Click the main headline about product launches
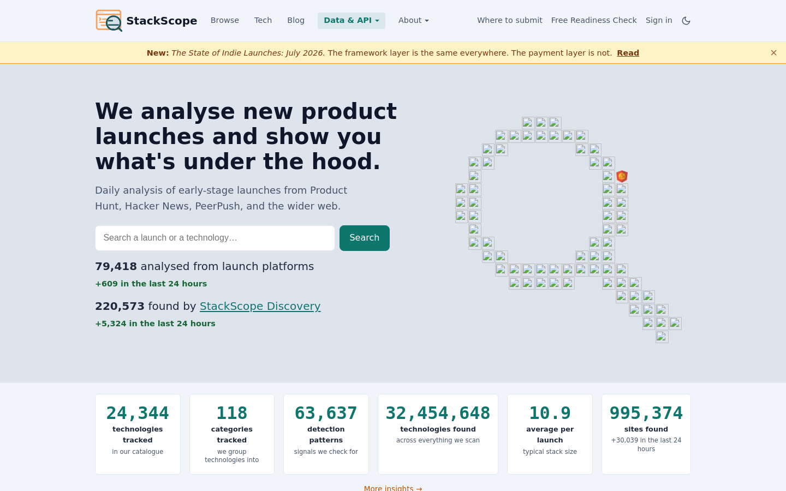The height and width of the screenshot is (491, 786). point(246,136)
